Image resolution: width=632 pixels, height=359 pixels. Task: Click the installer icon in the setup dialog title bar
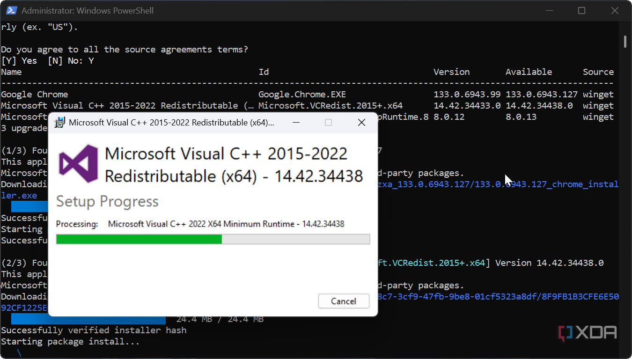[59, 123]
